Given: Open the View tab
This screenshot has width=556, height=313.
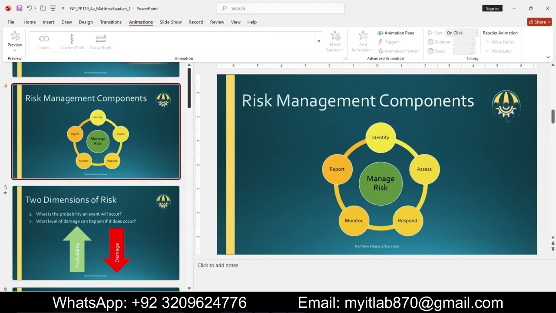Looking at the screenshot, I should (x=236, y=22).
